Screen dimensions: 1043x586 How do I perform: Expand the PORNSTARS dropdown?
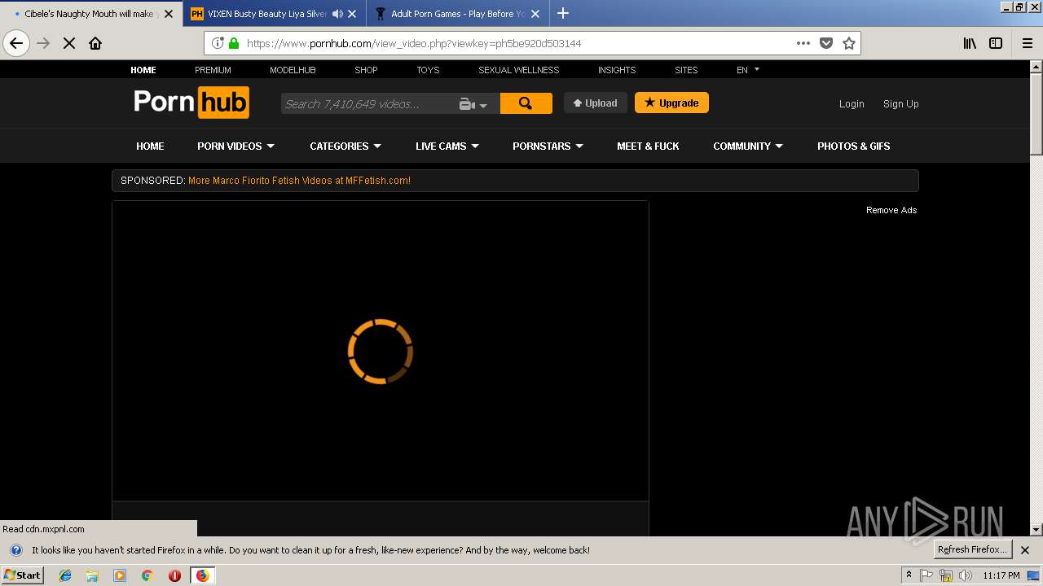pos(548,146)
